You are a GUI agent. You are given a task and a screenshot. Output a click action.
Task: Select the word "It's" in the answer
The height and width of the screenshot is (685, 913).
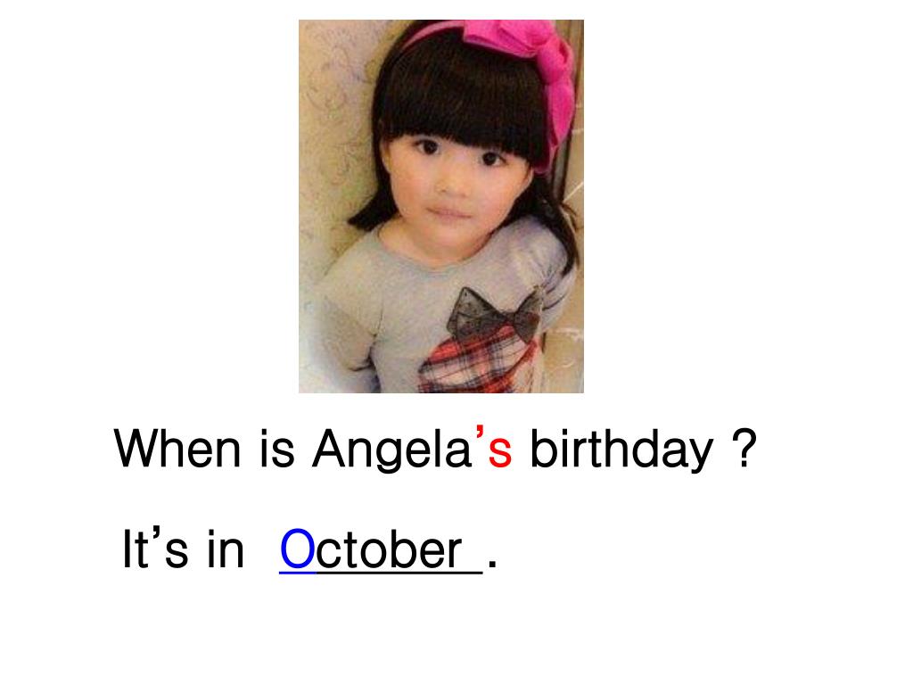(155, 549)
